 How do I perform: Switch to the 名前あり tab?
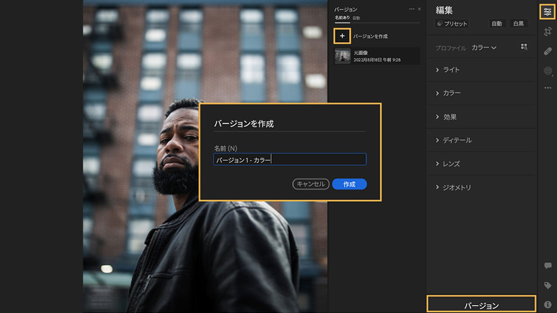(x=342, y=18)
